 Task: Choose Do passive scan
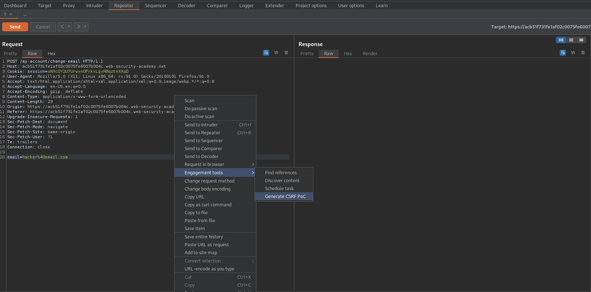215,109
